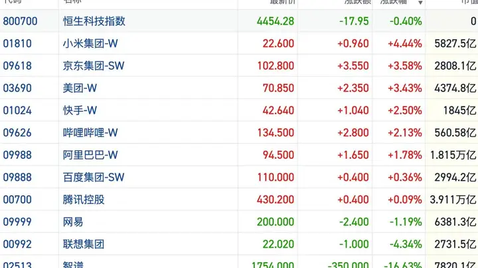Open 小米集团-W stock
Viewport: 478px width, 268px height.
tap(90, 44)
